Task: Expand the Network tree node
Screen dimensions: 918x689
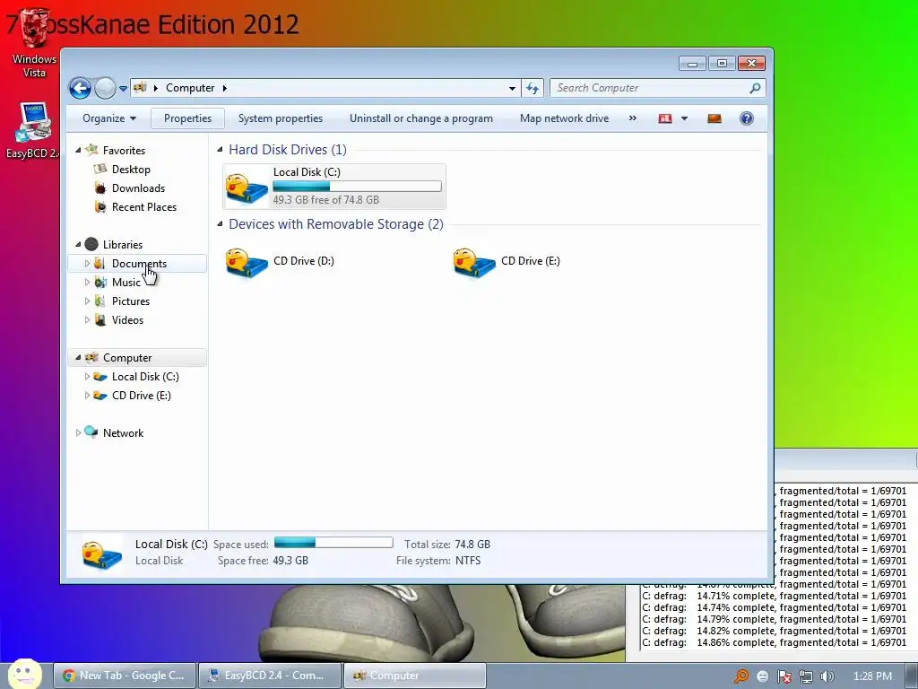Action: point(79,433)
